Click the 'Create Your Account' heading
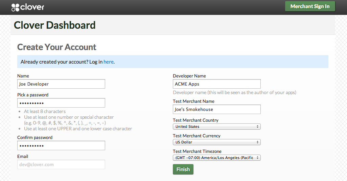 click(57, 47)
